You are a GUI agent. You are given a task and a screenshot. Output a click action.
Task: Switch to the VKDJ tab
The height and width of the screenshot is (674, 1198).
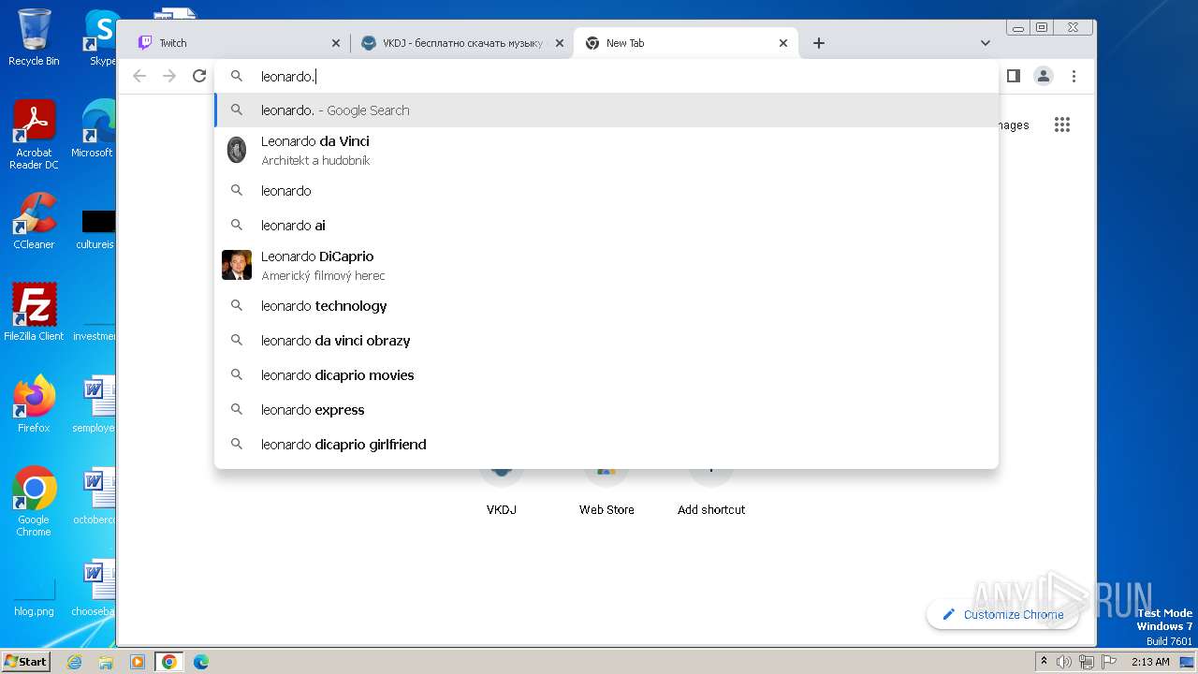(461, 43)
